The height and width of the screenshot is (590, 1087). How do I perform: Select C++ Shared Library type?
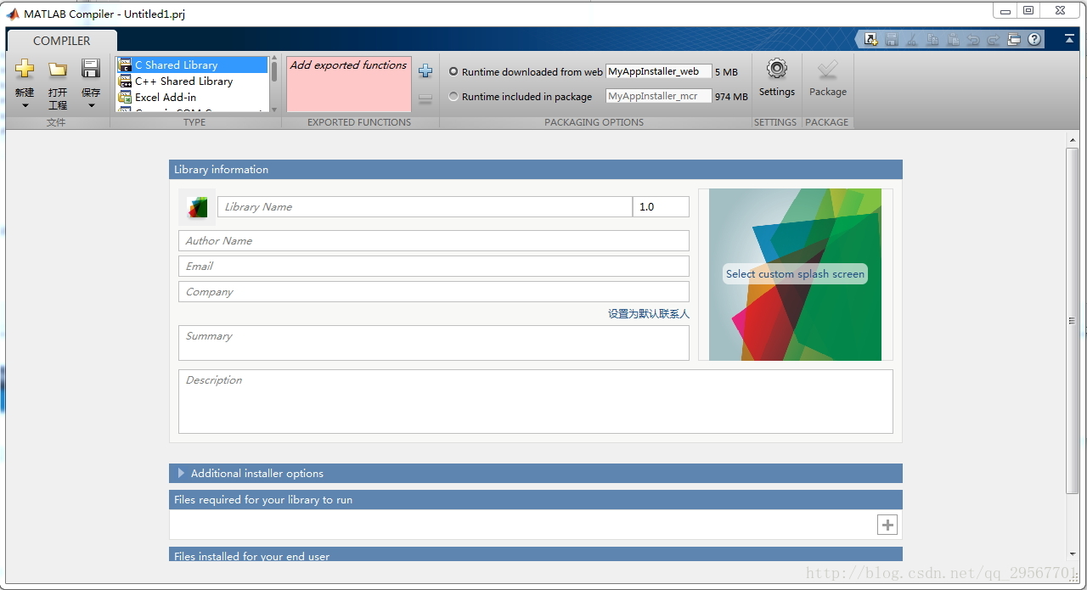click(x=193, y=81)
